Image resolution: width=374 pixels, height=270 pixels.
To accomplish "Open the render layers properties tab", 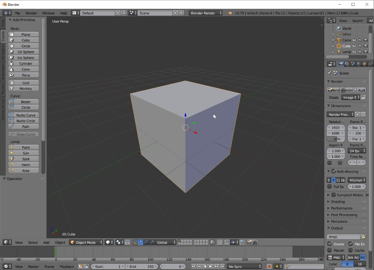I will click(347, 64).
